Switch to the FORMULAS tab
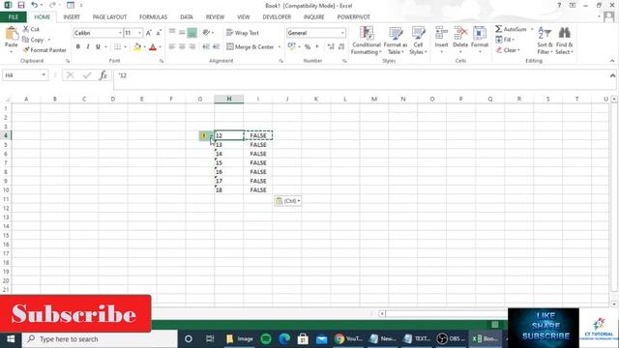The image size is (619, 348). pyautogui.click(x=153, y=17)
